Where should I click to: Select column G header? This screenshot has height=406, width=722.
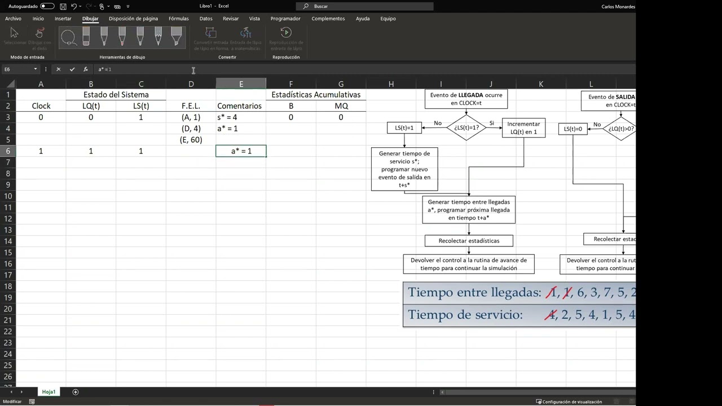coord(341,84)
